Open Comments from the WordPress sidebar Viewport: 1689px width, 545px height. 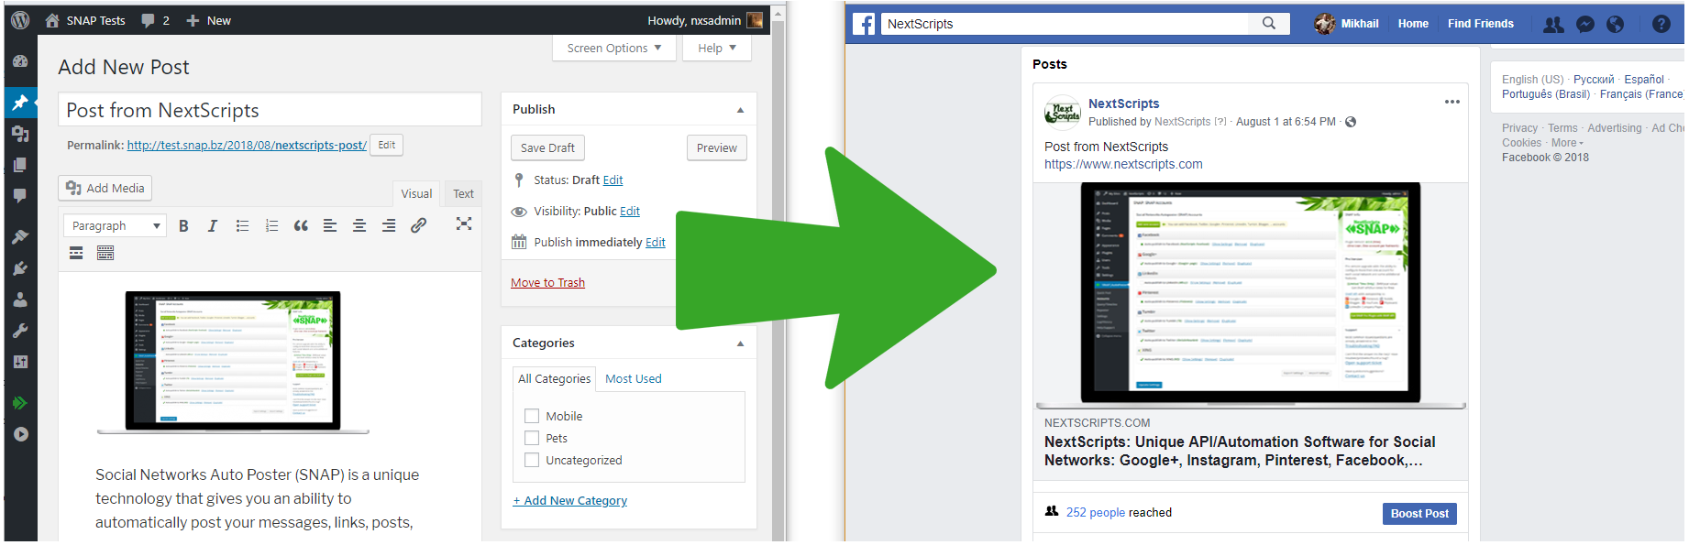tap(20, 196)
